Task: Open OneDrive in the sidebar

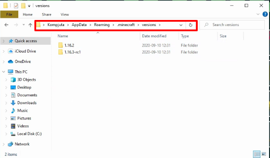Action: [23, 61]
